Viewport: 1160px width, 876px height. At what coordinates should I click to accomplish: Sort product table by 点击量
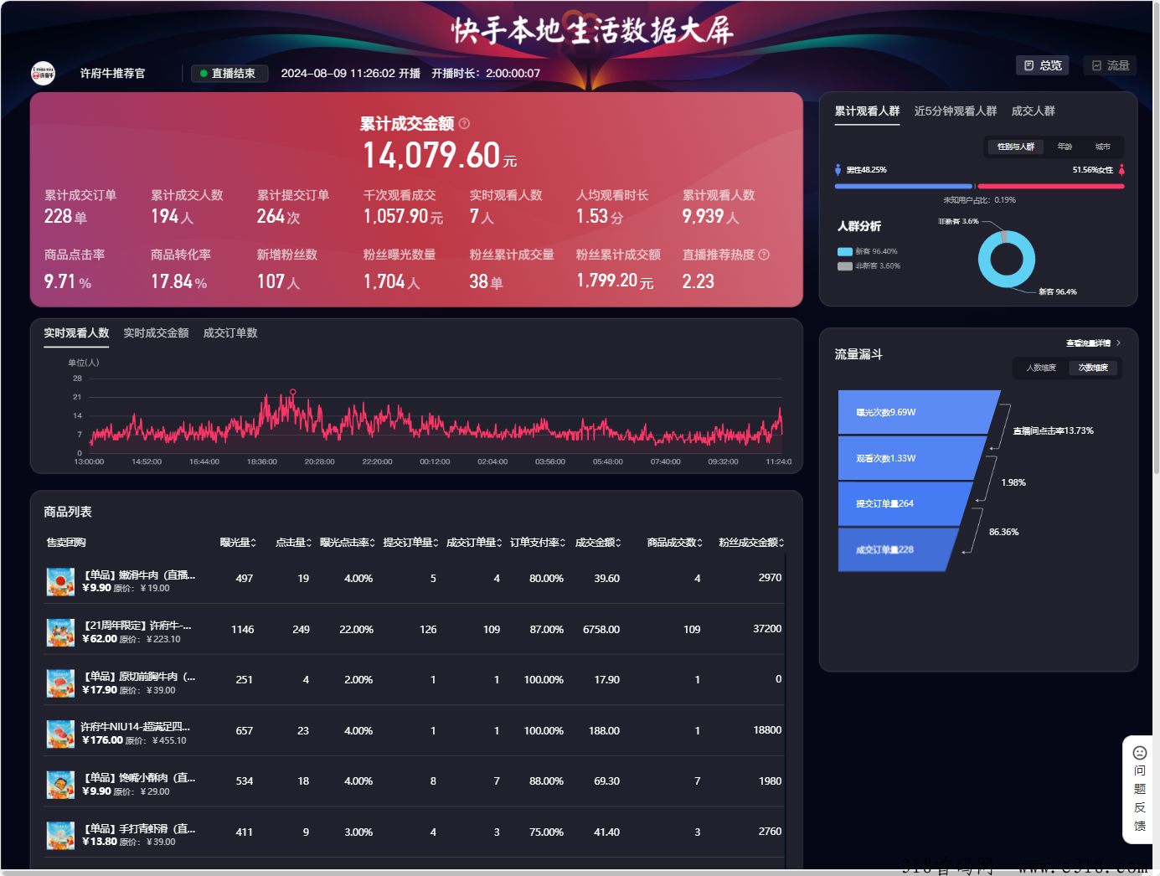pos(293,543)
